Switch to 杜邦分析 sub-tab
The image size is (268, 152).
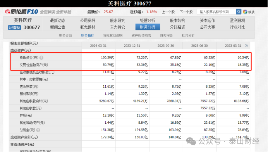pos(188,35)
